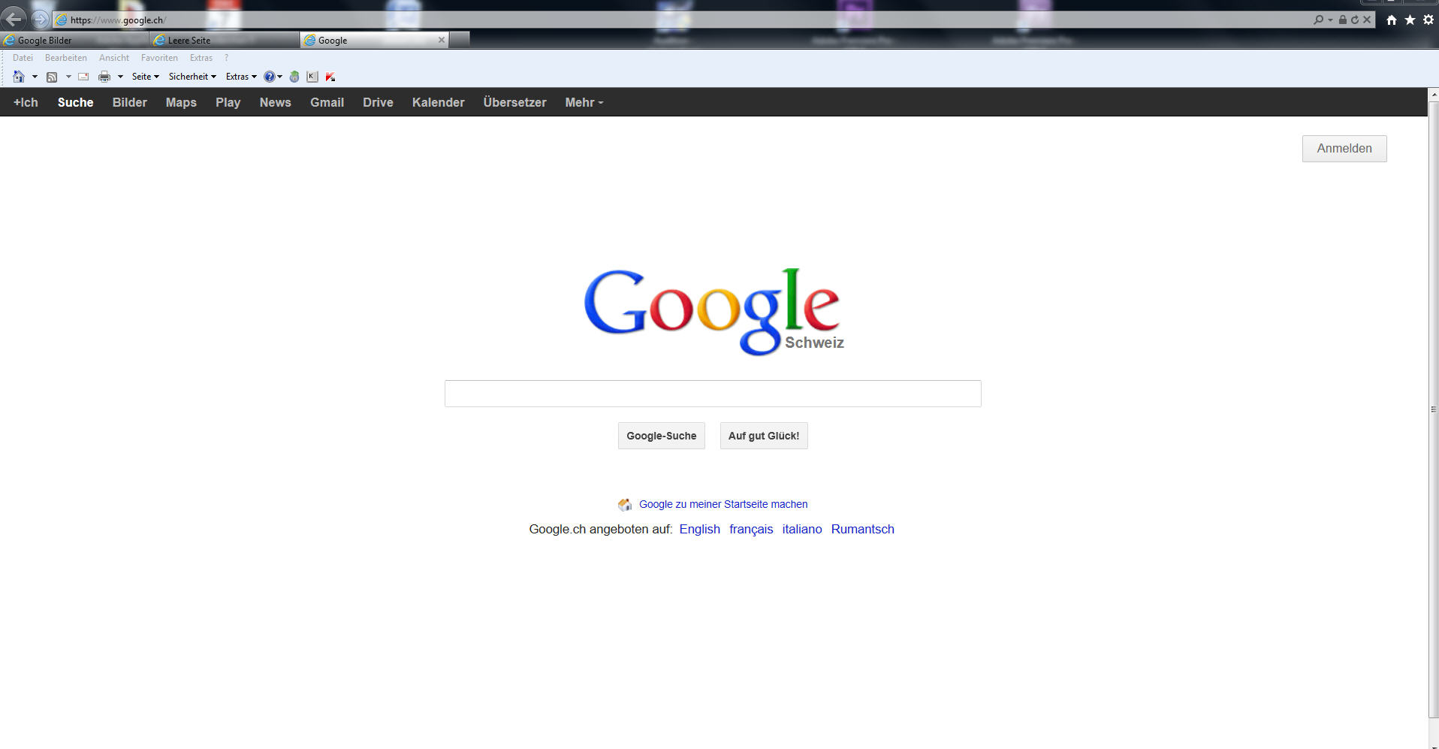The width and height of the screenshot is (1439, 749).
Task: Expand the command bar Home button dropdown
Action: coord(35,77)
